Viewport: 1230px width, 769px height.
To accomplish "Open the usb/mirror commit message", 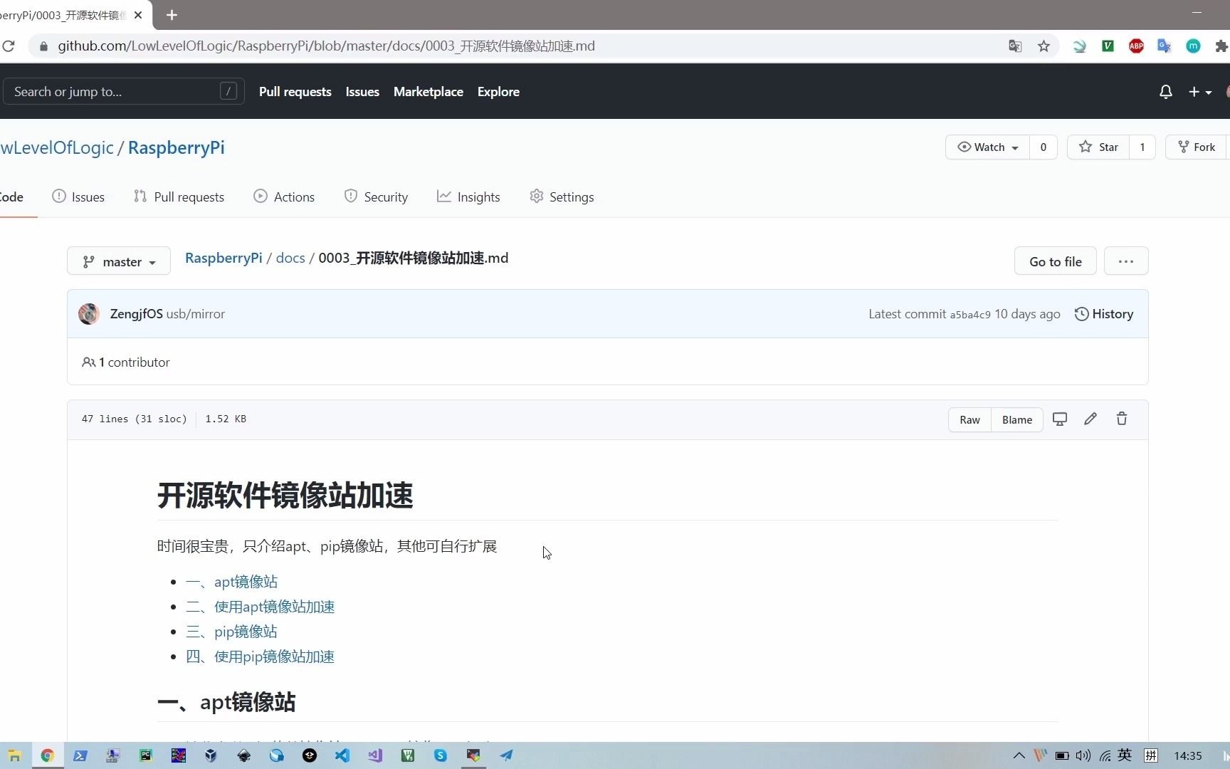I will (x=196, y=314).
